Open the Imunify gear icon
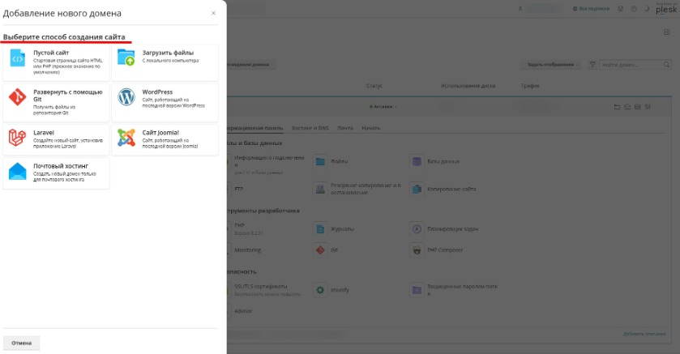680x354 pixels. (x=320, y=290)
